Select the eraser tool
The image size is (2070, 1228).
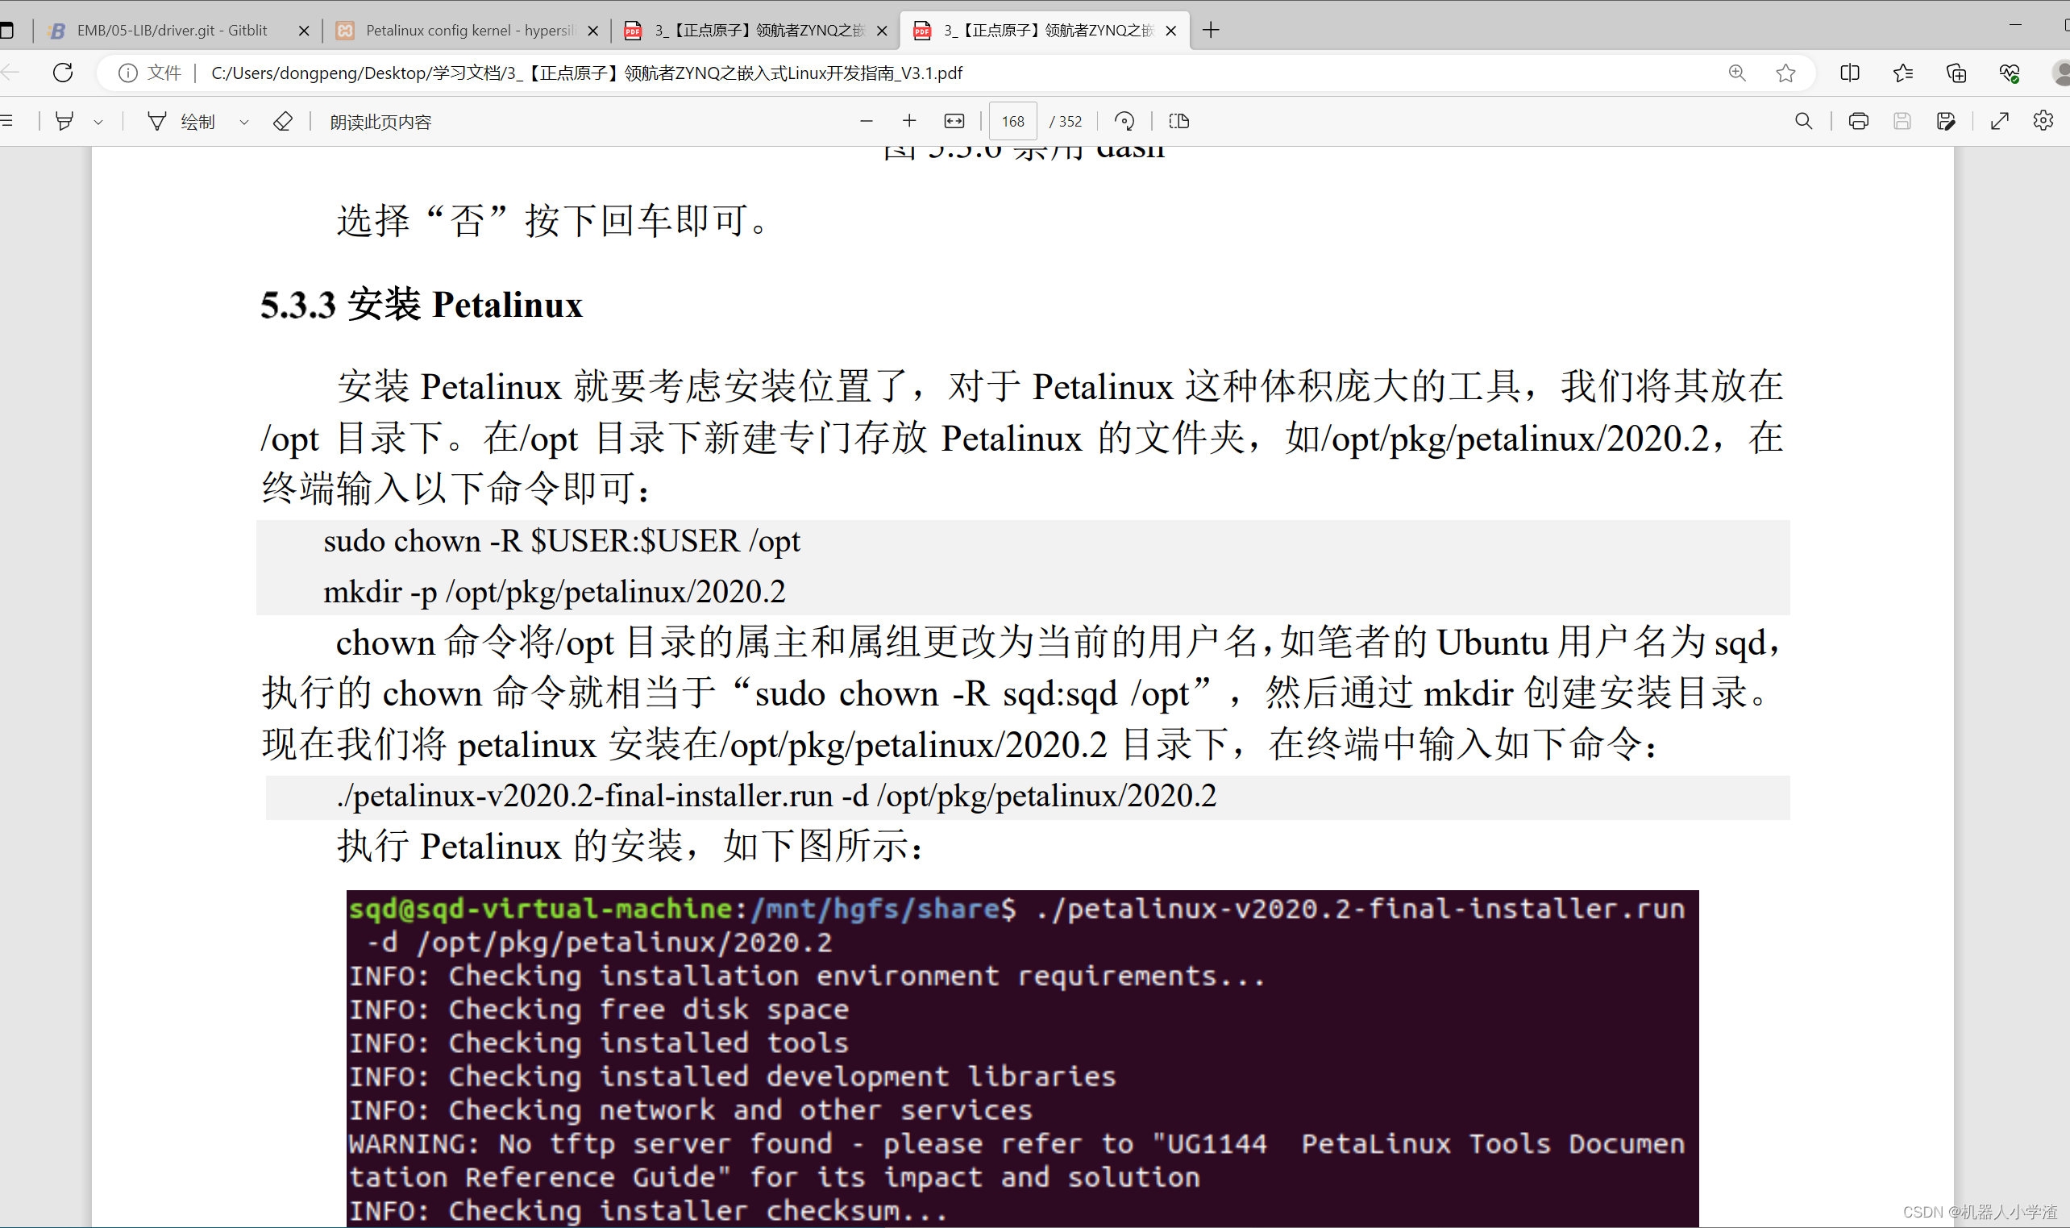click(x=282, y=122)
